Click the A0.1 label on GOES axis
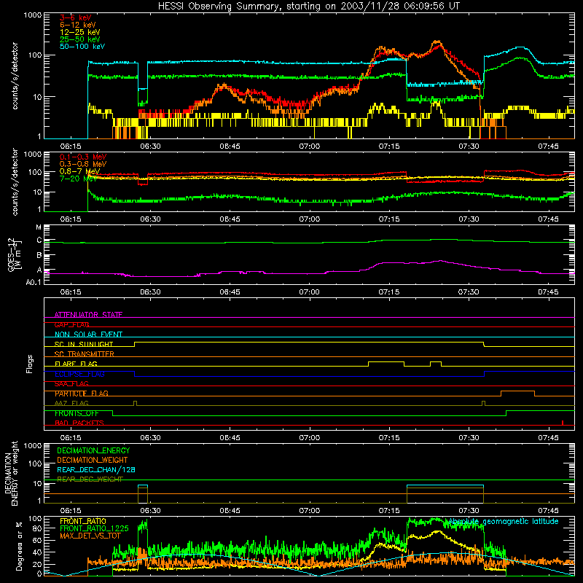 point(34,282)
